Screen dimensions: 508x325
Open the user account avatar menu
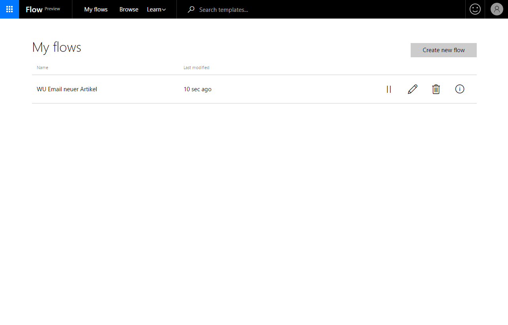[497, 9]
